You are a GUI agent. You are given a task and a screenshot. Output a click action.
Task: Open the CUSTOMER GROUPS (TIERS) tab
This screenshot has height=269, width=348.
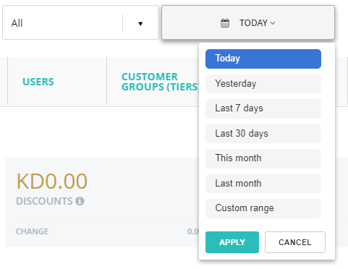pyautogui.click(x=161, y=82)
